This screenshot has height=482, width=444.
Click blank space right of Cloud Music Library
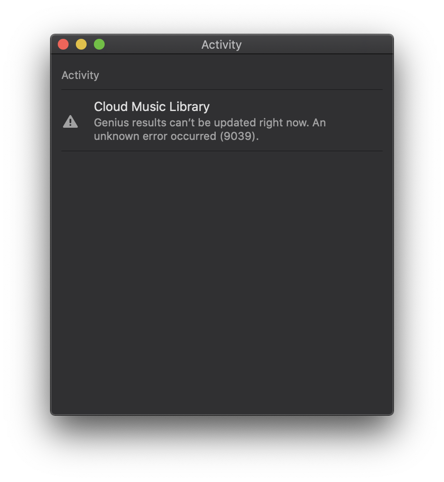295,107
